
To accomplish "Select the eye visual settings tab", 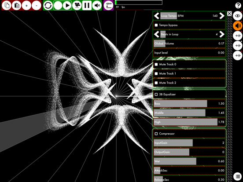I will point(238,16).
